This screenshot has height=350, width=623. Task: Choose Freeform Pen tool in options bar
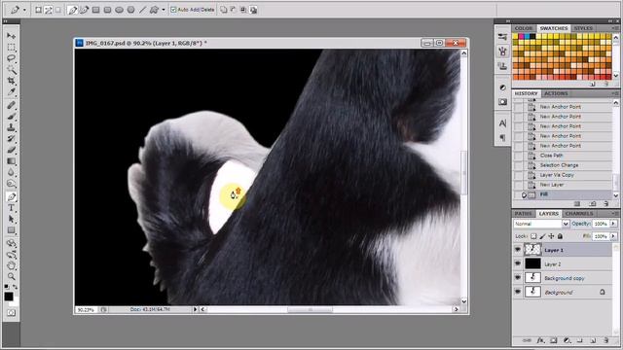click(85, 10)
